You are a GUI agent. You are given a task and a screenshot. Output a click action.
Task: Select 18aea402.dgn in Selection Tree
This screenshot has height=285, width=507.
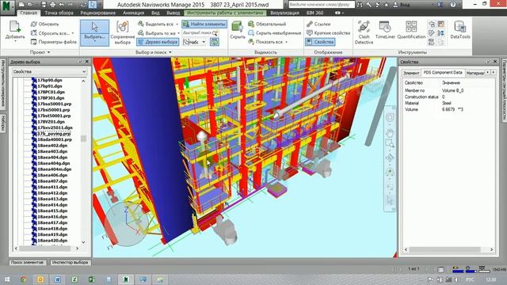pos(52,146)
